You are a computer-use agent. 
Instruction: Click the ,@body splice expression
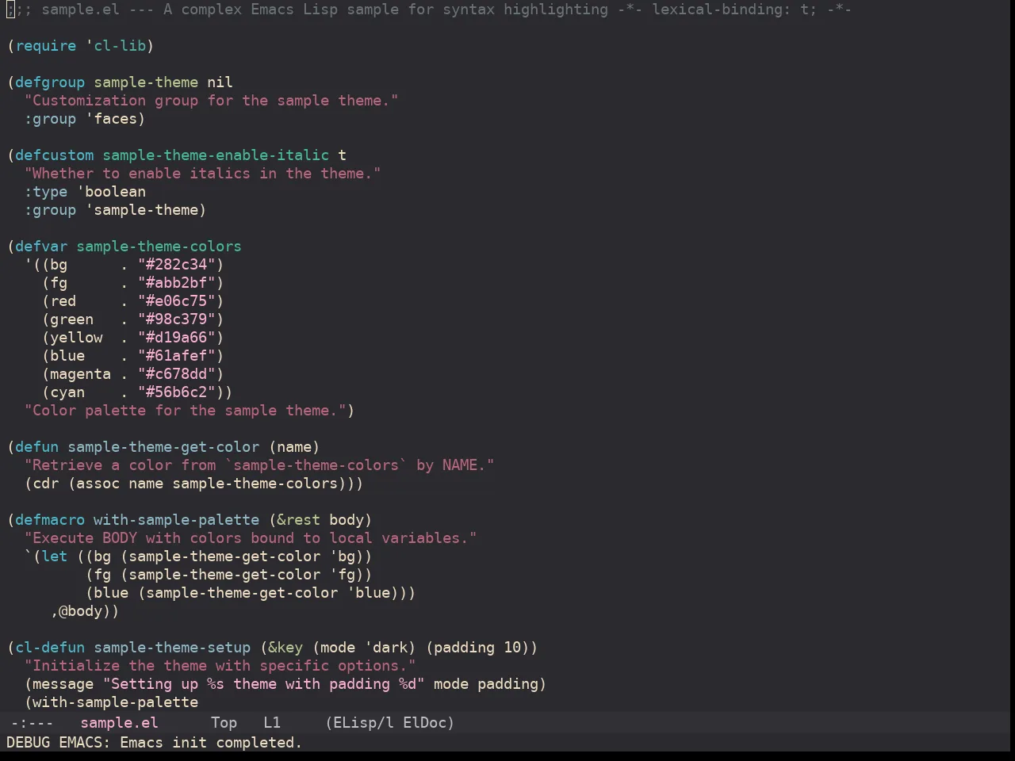[x=81, y=611]
